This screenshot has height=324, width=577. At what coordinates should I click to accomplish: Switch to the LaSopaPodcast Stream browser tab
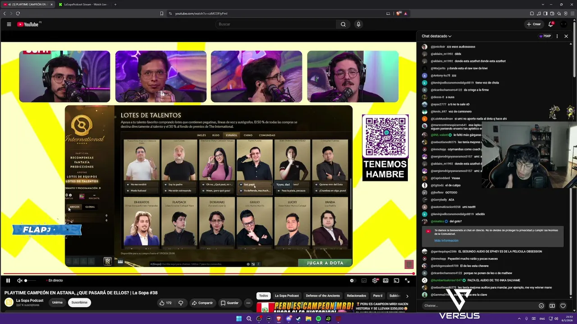point(85,4)
